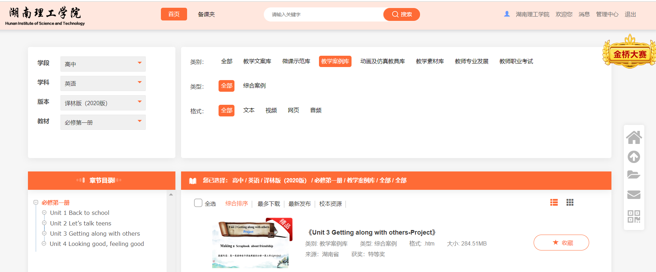Click the back-to-top arrow icon
656x272 pixels.
point(634,157)
